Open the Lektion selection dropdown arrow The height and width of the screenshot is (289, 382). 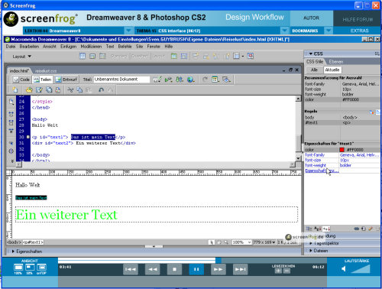pos(128,31)
